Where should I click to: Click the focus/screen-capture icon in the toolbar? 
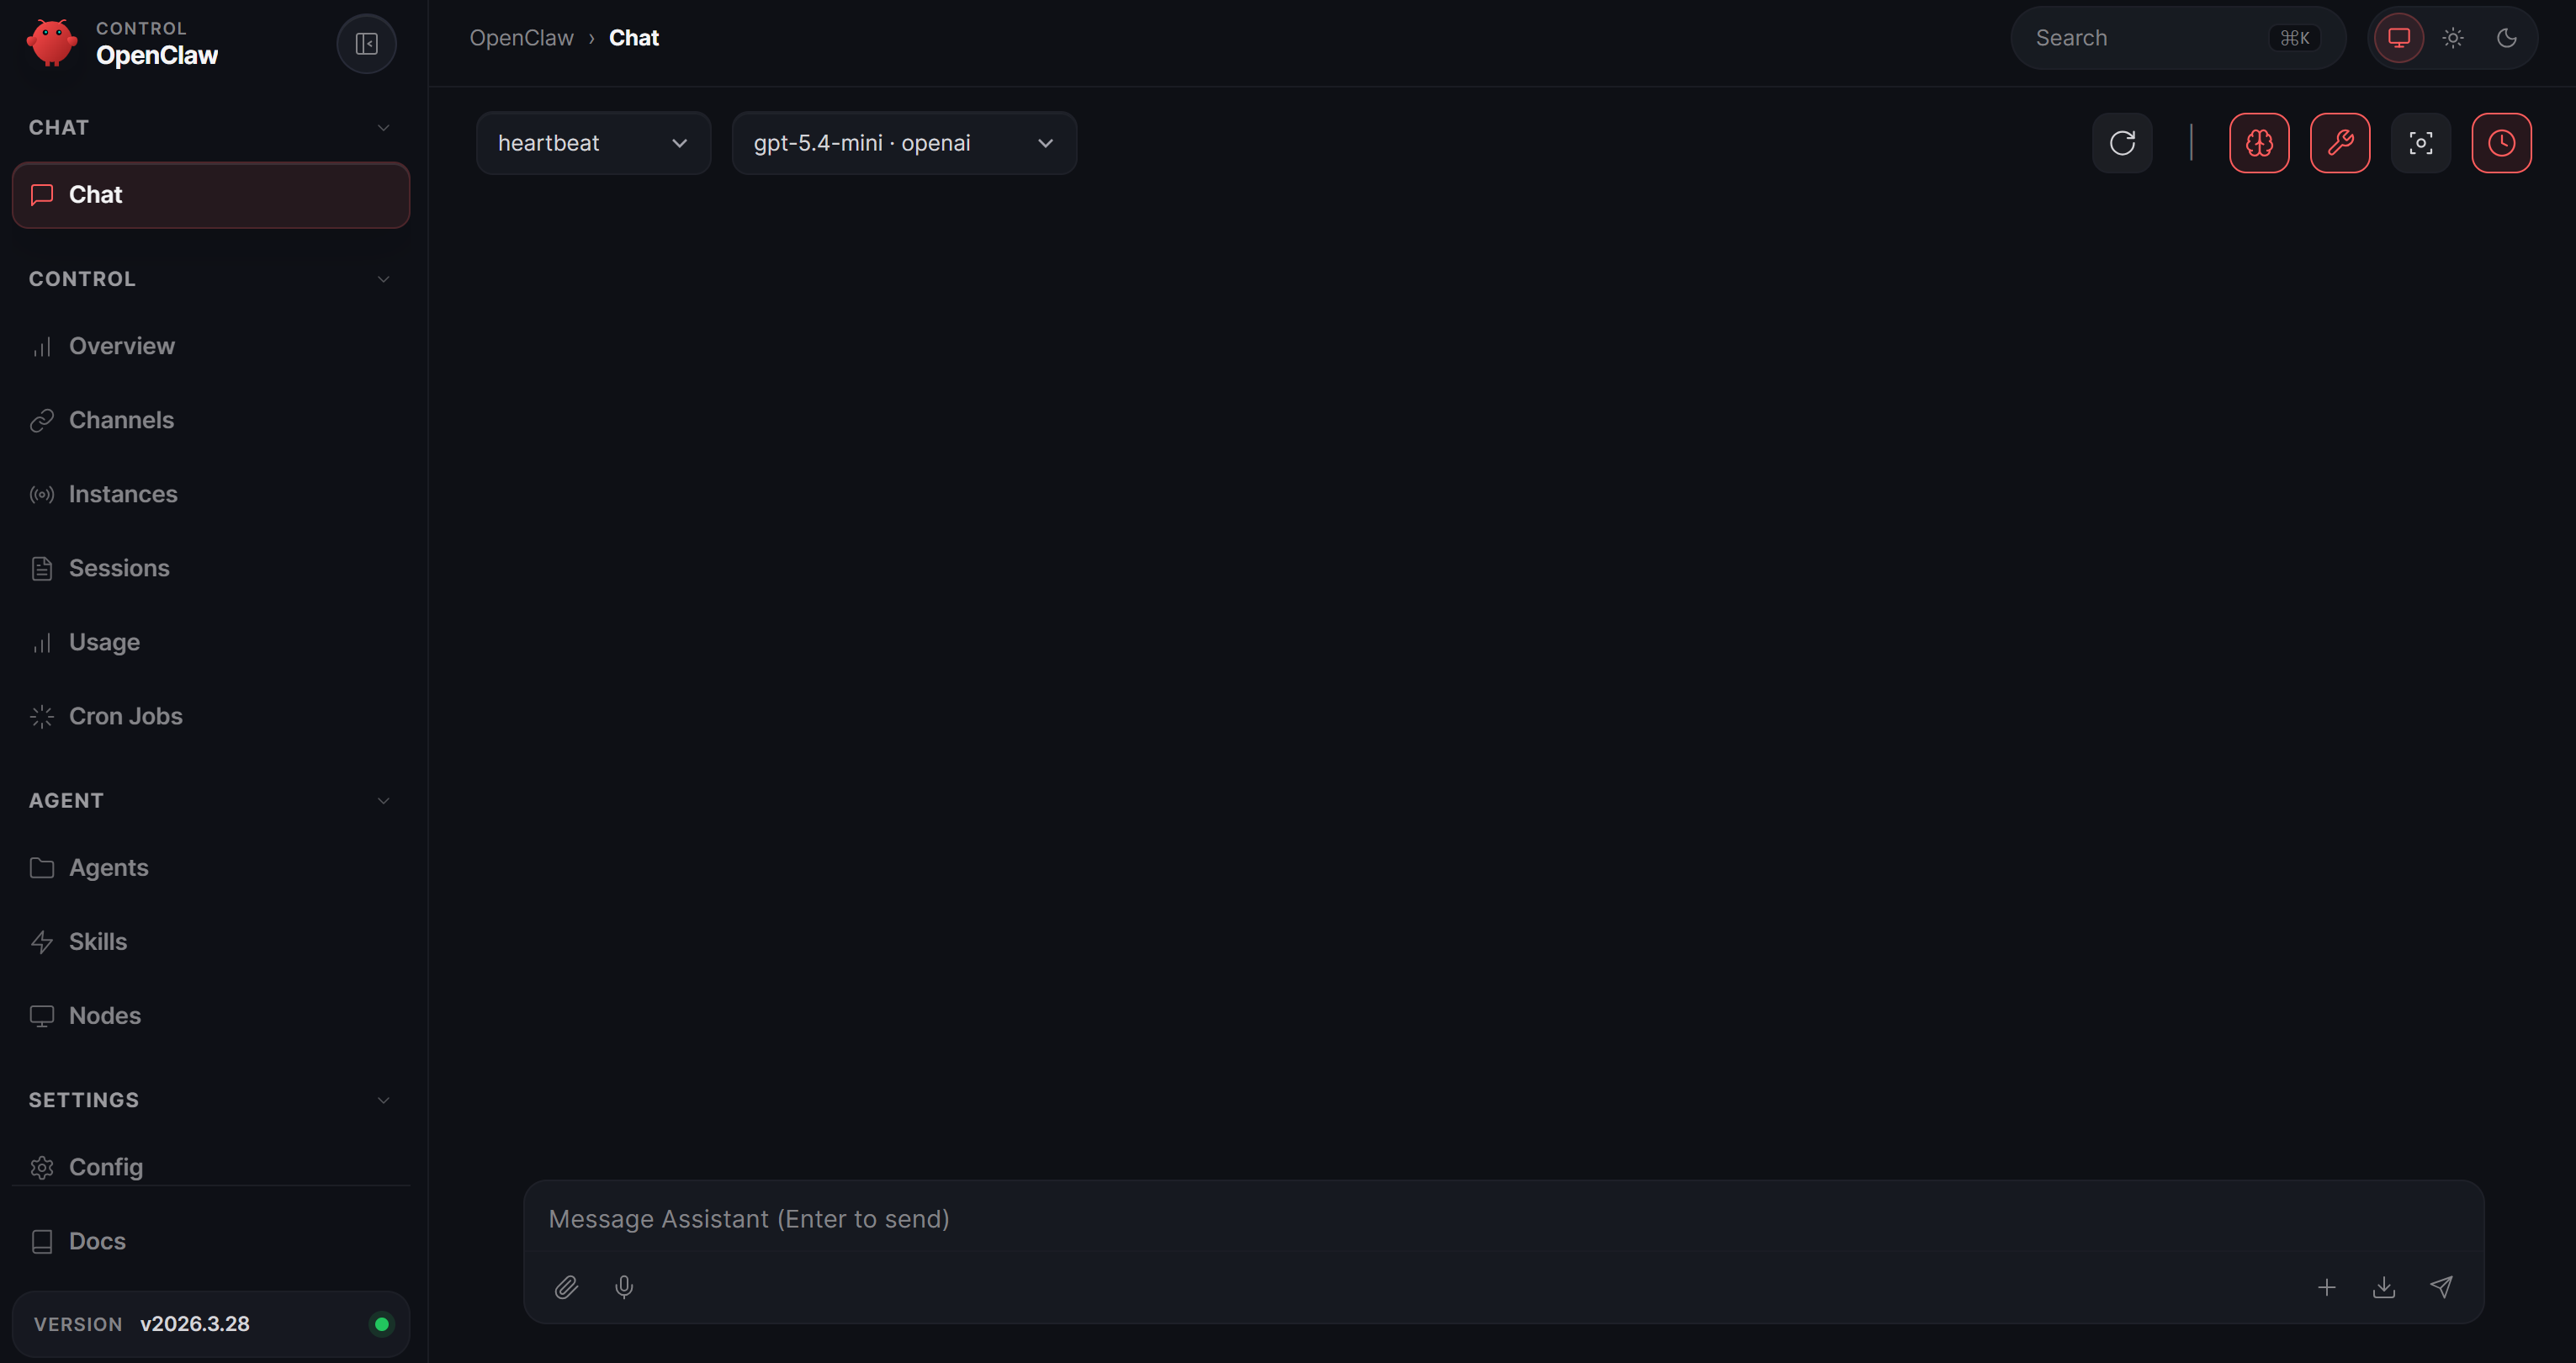tap(2421, 142)
